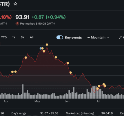Select the 1Y time range

click(14, 37)
